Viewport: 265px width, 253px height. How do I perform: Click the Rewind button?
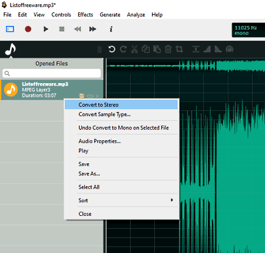click(78, 29)
